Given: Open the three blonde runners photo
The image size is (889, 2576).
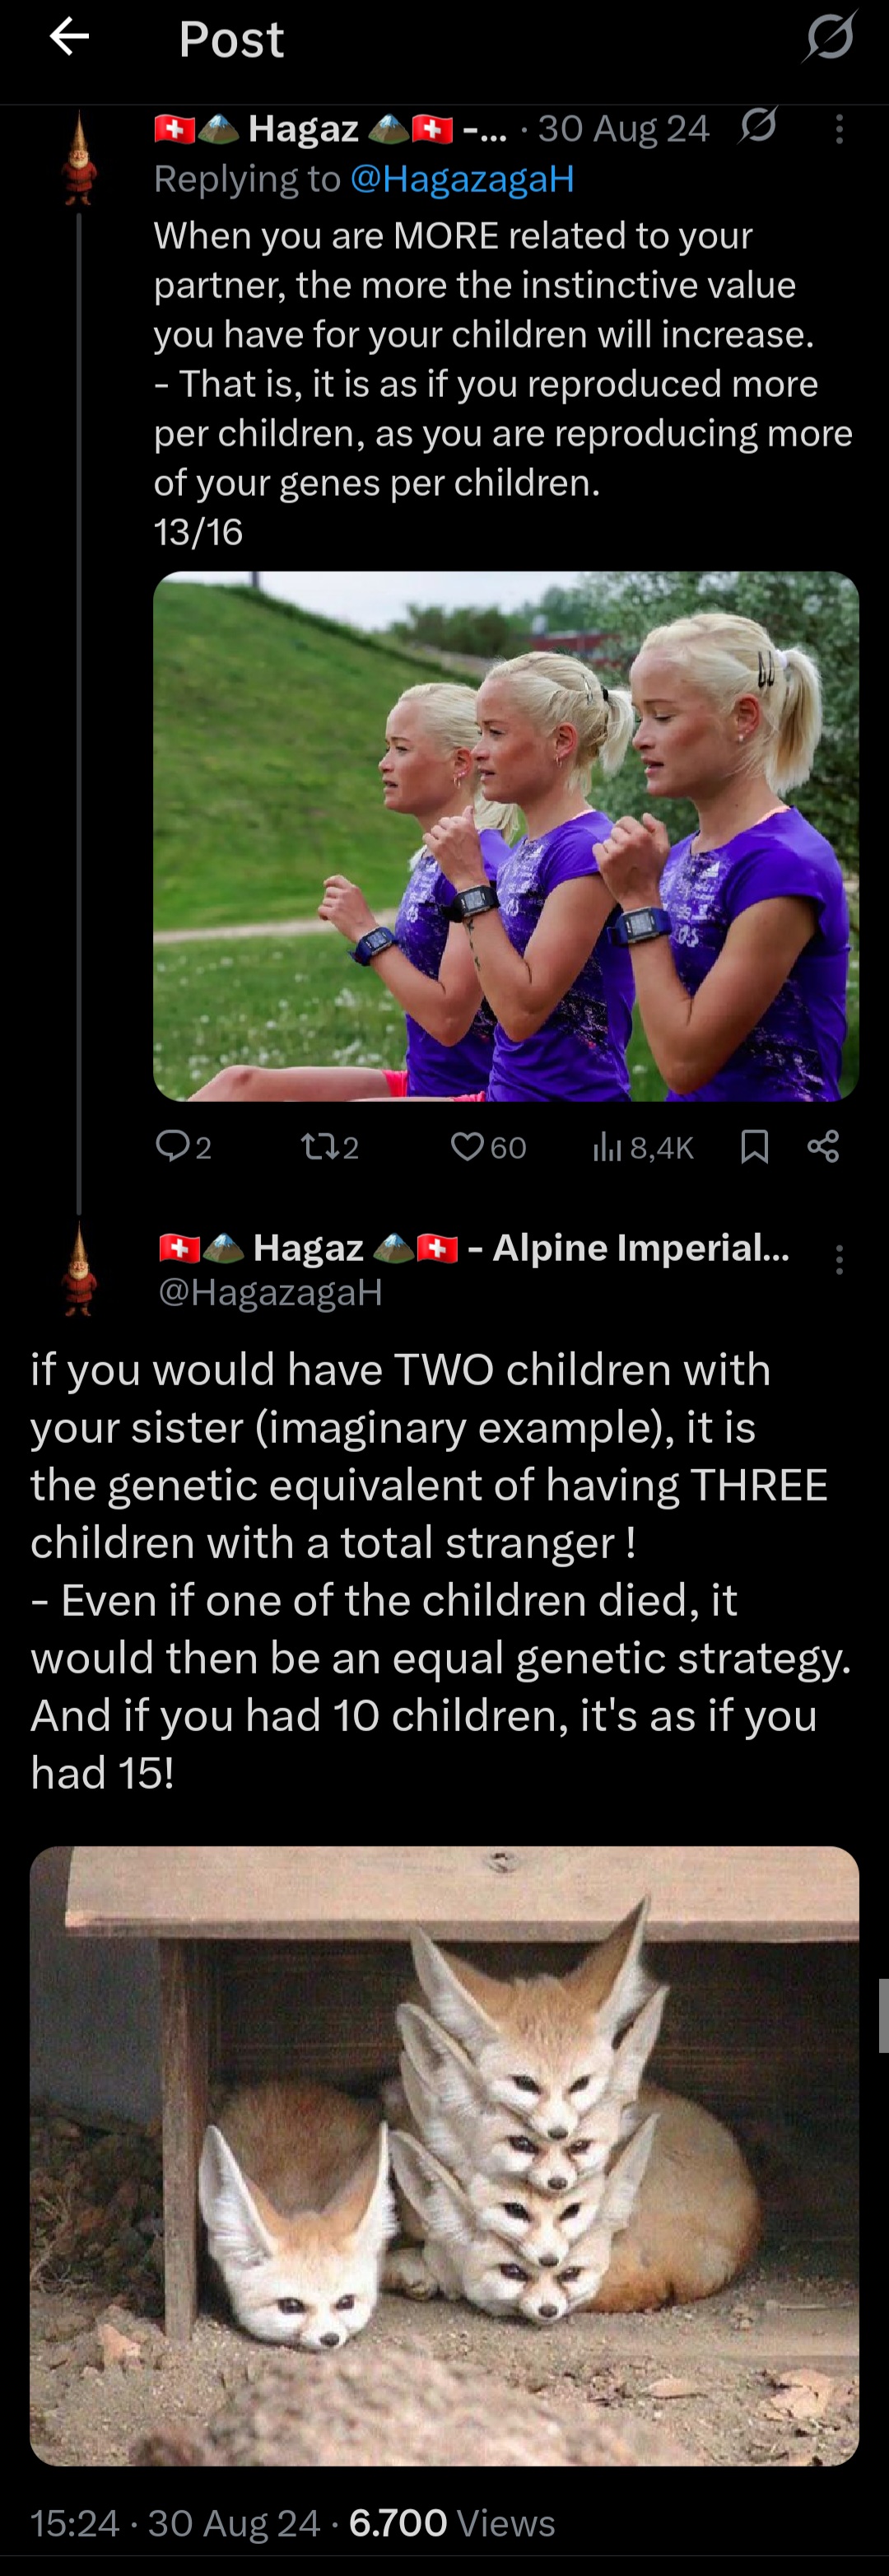Looking at the screenshot, I should (506, 836).
